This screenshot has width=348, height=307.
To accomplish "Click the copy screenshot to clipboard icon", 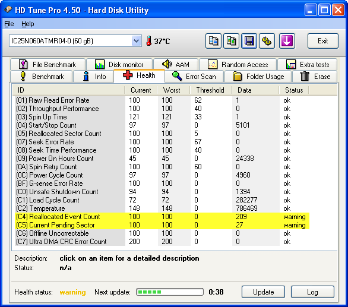I will [231, 41].
